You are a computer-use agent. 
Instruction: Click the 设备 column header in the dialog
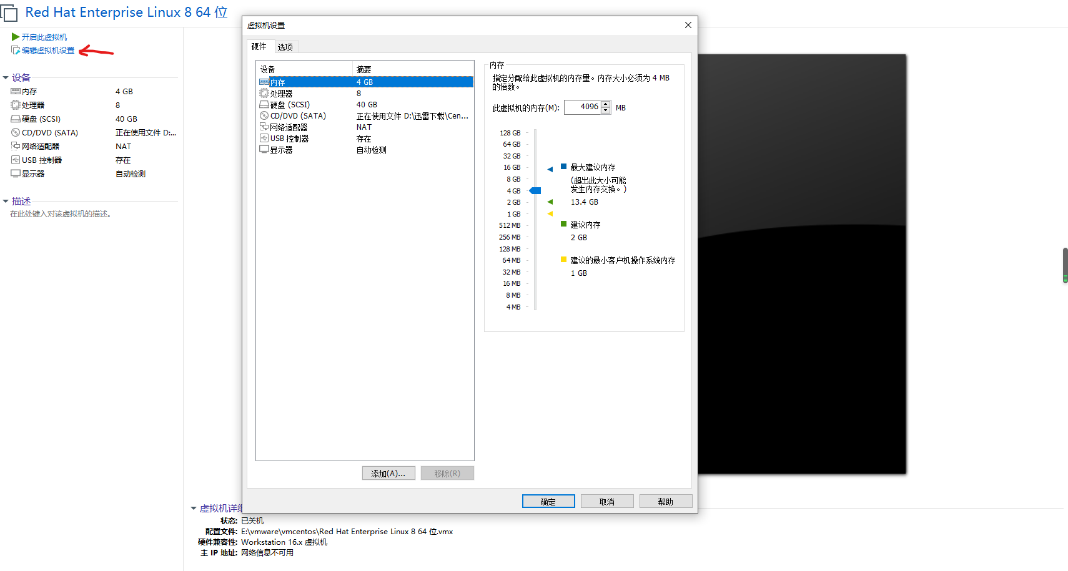pyautogui.click(x=305, y=69)
